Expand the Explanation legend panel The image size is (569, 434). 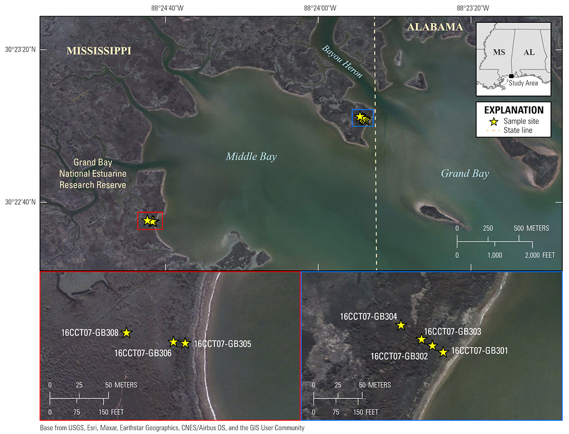(x=514, y=119)
